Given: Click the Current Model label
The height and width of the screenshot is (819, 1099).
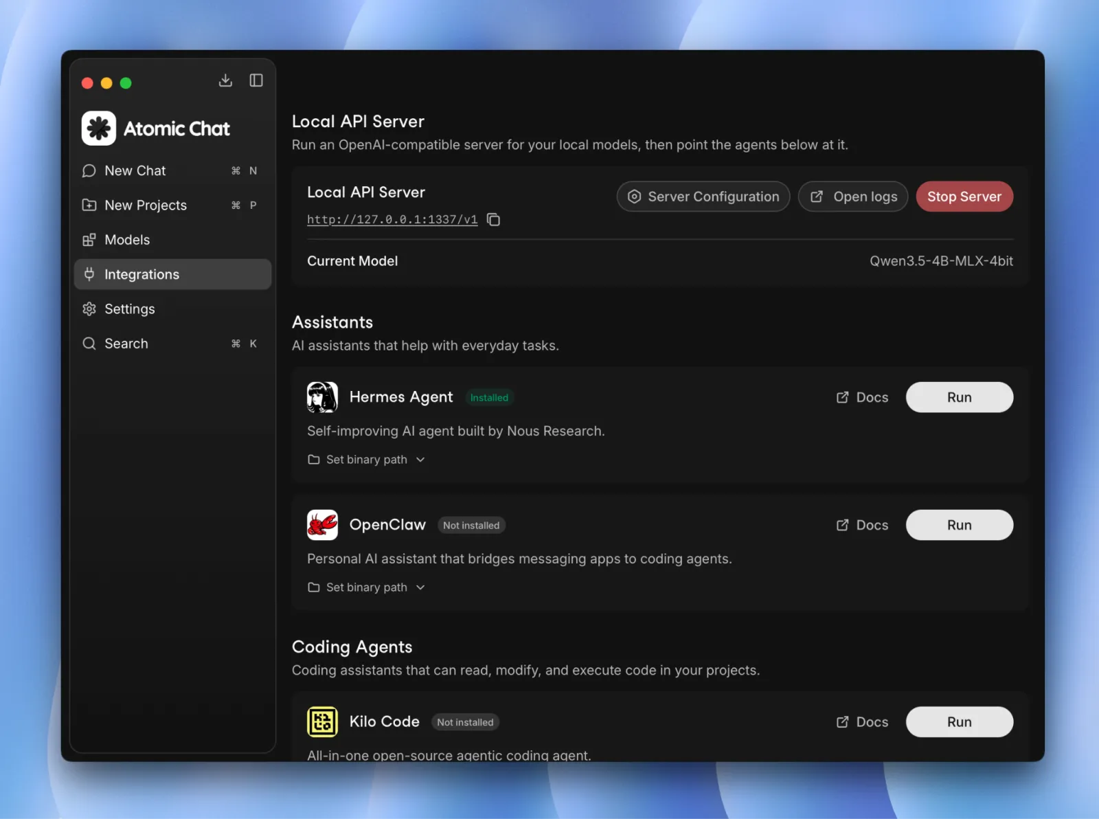Looking at the screenshot, I should click(352, 261).
